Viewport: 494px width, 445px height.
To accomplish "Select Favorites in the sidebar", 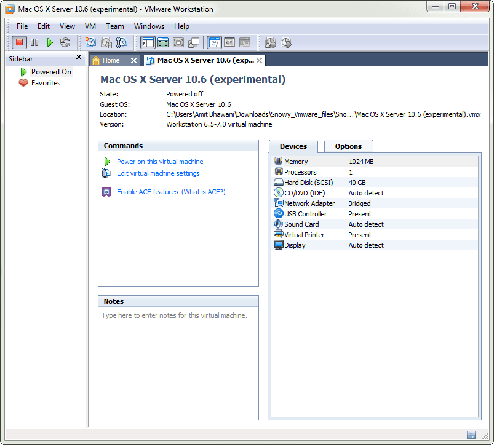I will (46, 83).
